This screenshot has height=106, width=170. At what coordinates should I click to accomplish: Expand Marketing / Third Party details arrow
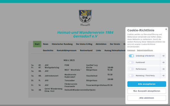(x=163, y=75)
